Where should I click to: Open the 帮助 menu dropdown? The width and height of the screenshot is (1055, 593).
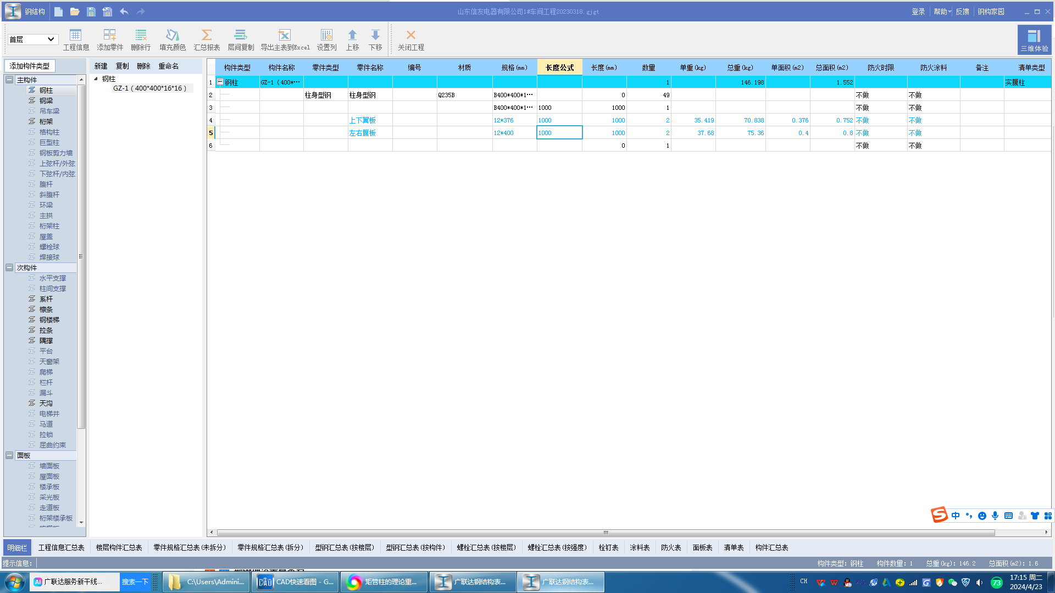pyautogui.click(x=942, y=12)
